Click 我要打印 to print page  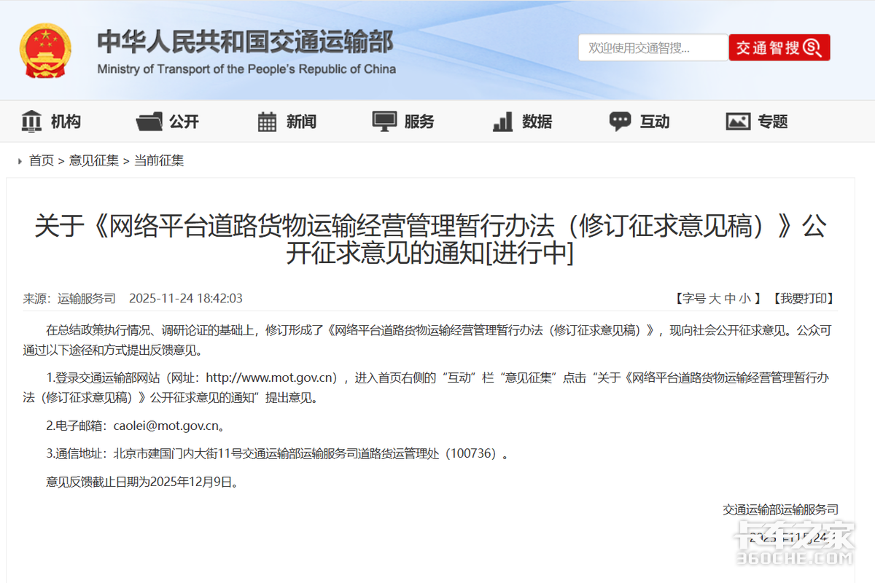[803, 299]
